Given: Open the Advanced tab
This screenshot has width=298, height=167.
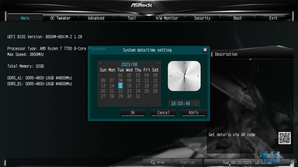Looking at the screenshot, I should point(96,18).
